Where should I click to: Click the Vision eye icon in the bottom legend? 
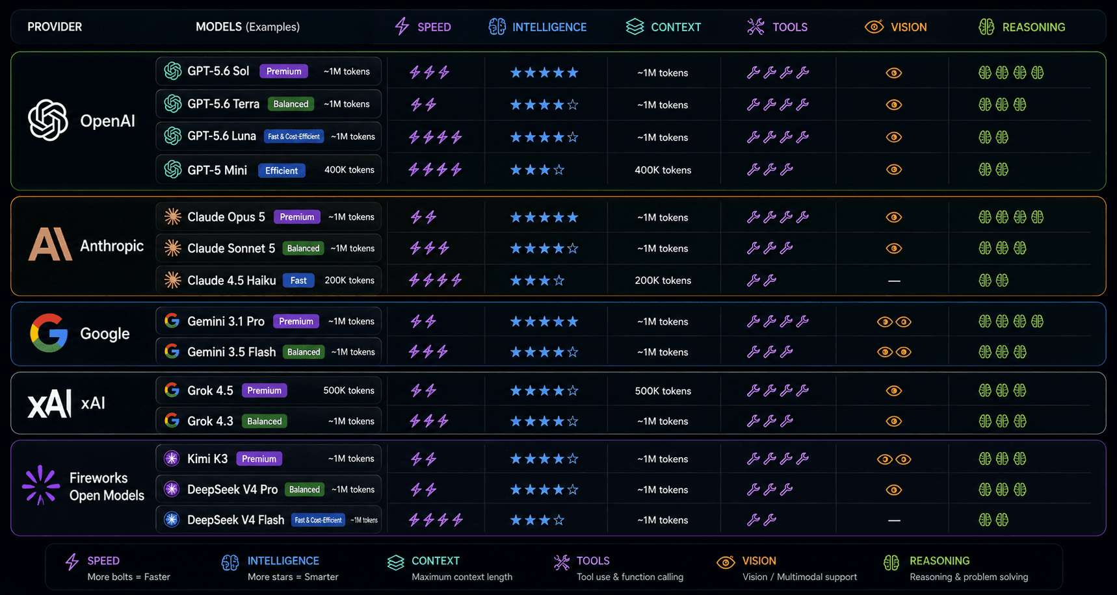pos(726,562)
